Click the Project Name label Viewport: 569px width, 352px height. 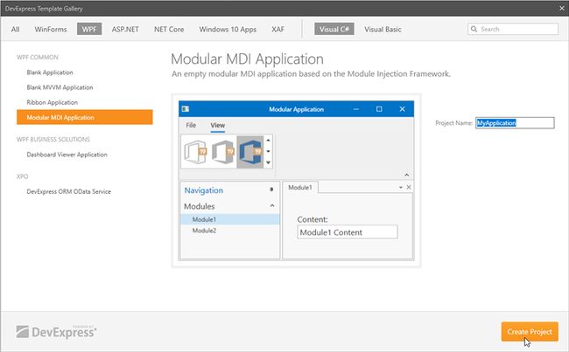coord(454,123)
